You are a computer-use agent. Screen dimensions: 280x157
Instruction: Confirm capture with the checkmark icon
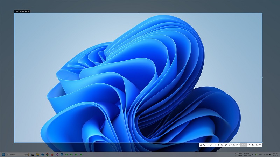pos(260,145)
